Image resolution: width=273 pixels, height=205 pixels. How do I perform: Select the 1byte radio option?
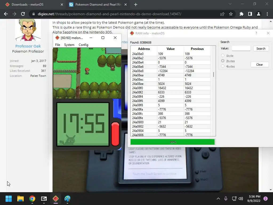pyautogui.click(x=223, y=56)
